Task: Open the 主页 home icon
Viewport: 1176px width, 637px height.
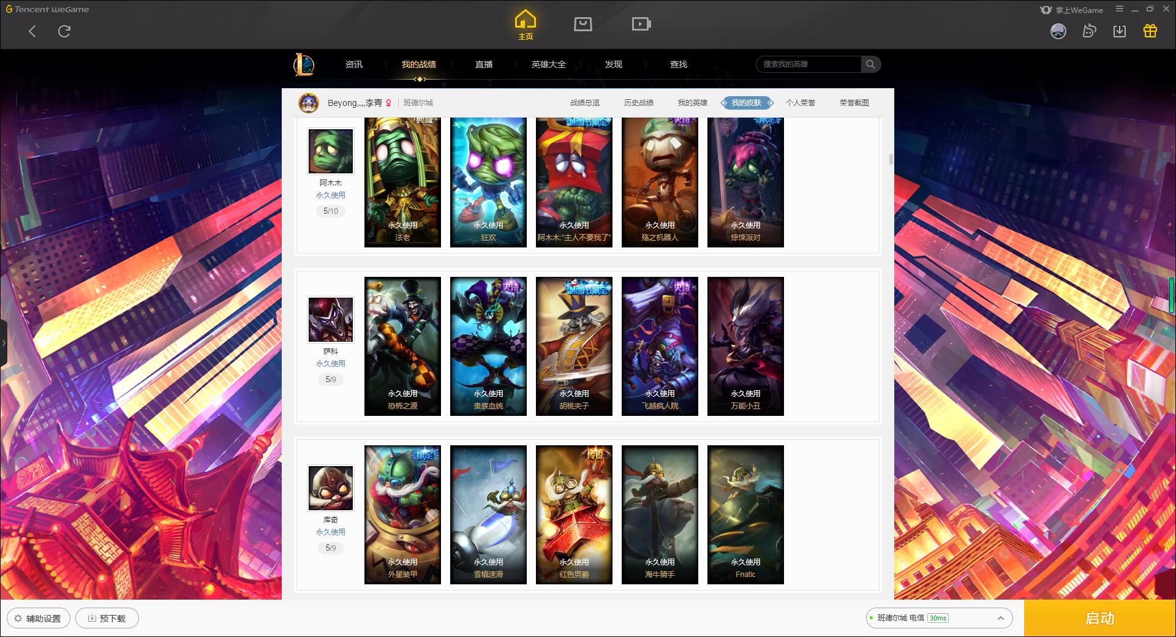Action: [x=526, y=25]
